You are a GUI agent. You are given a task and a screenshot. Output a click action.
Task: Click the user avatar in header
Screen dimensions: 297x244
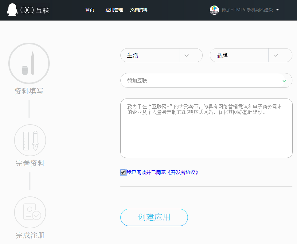click(x=214, y=10)
